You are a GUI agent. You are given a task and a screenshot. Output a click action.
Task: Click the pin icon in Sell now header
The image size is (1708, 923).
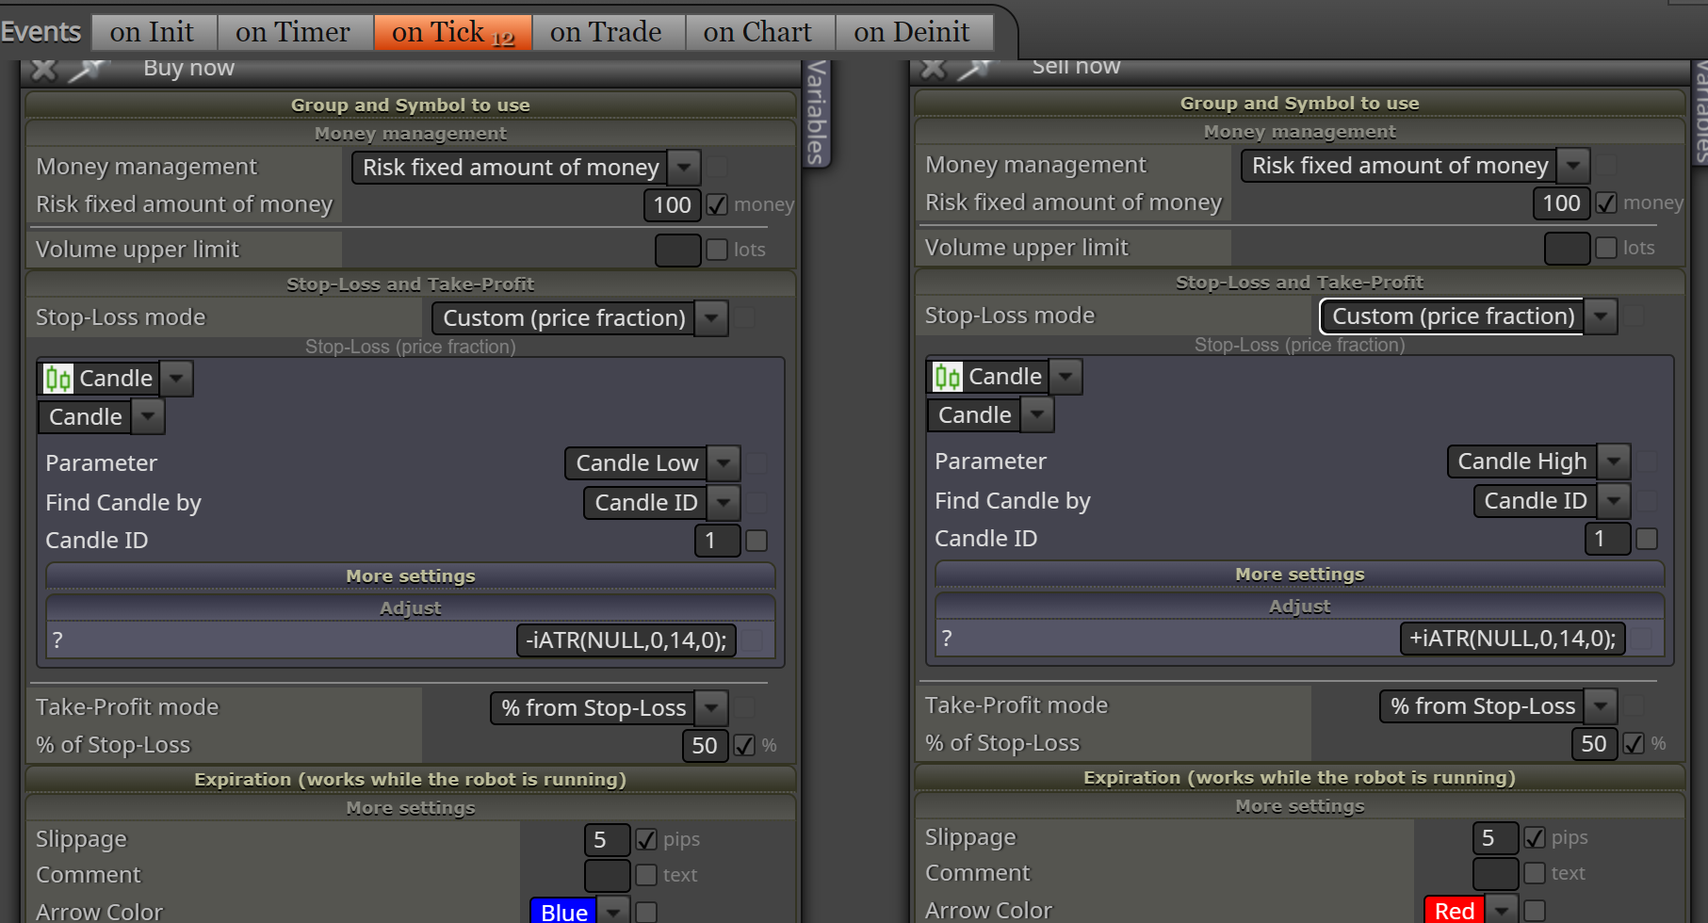click(x=976, y=68)
